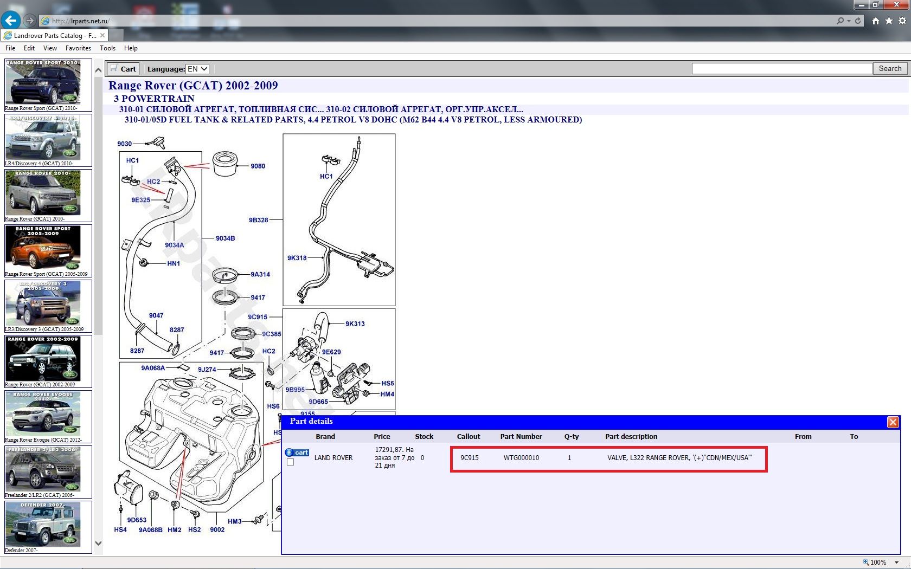
Task: Open the View menu
Action: [x=50, y=48]
